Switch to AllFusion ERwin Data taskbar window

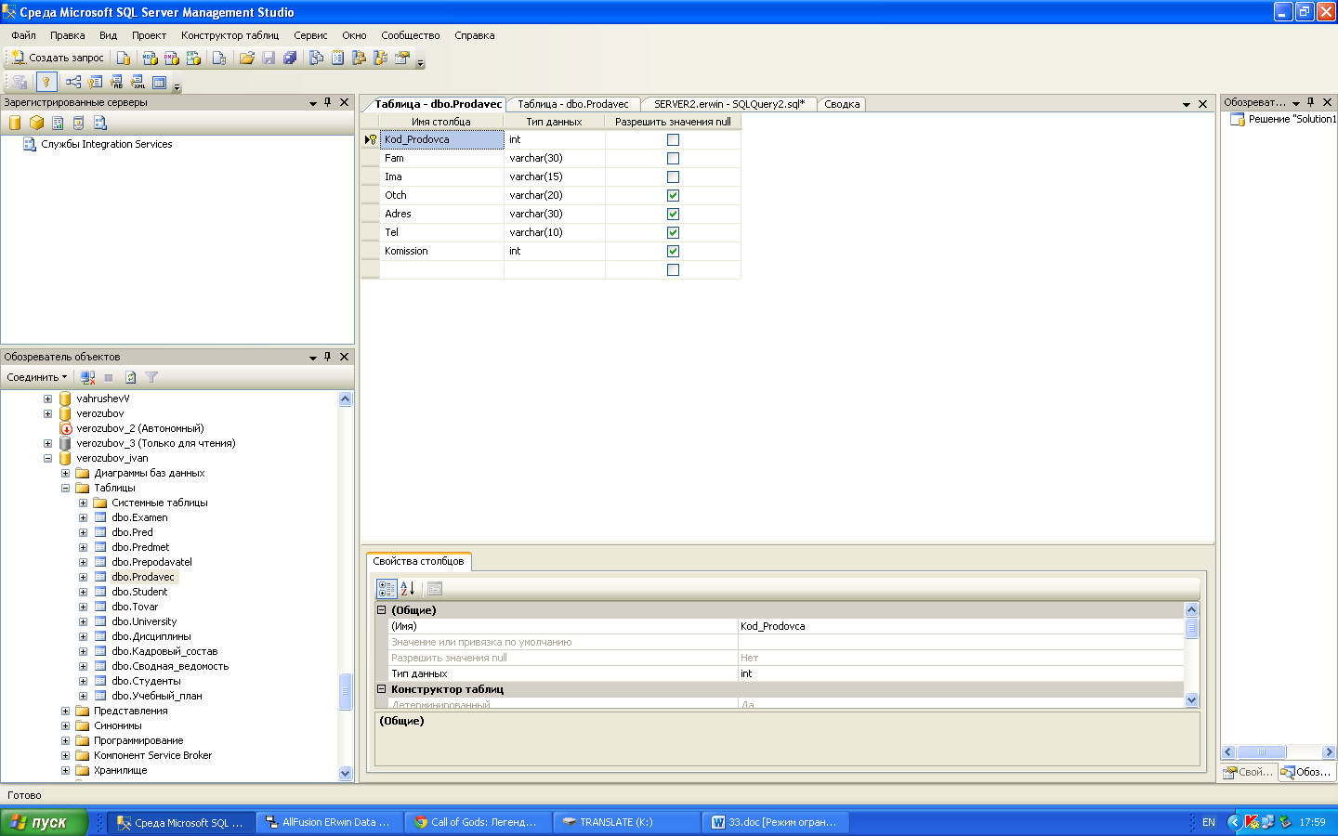pos(330,822)
